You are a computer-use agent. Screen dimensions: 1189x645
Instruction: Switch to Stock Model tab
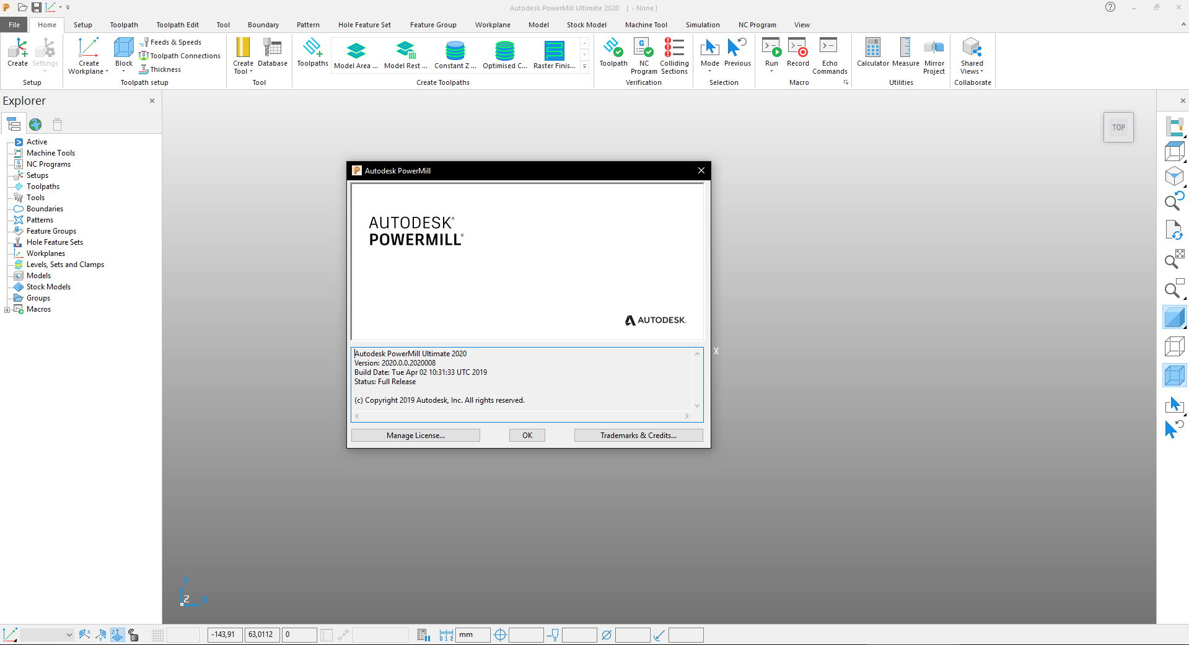(586, 25)
